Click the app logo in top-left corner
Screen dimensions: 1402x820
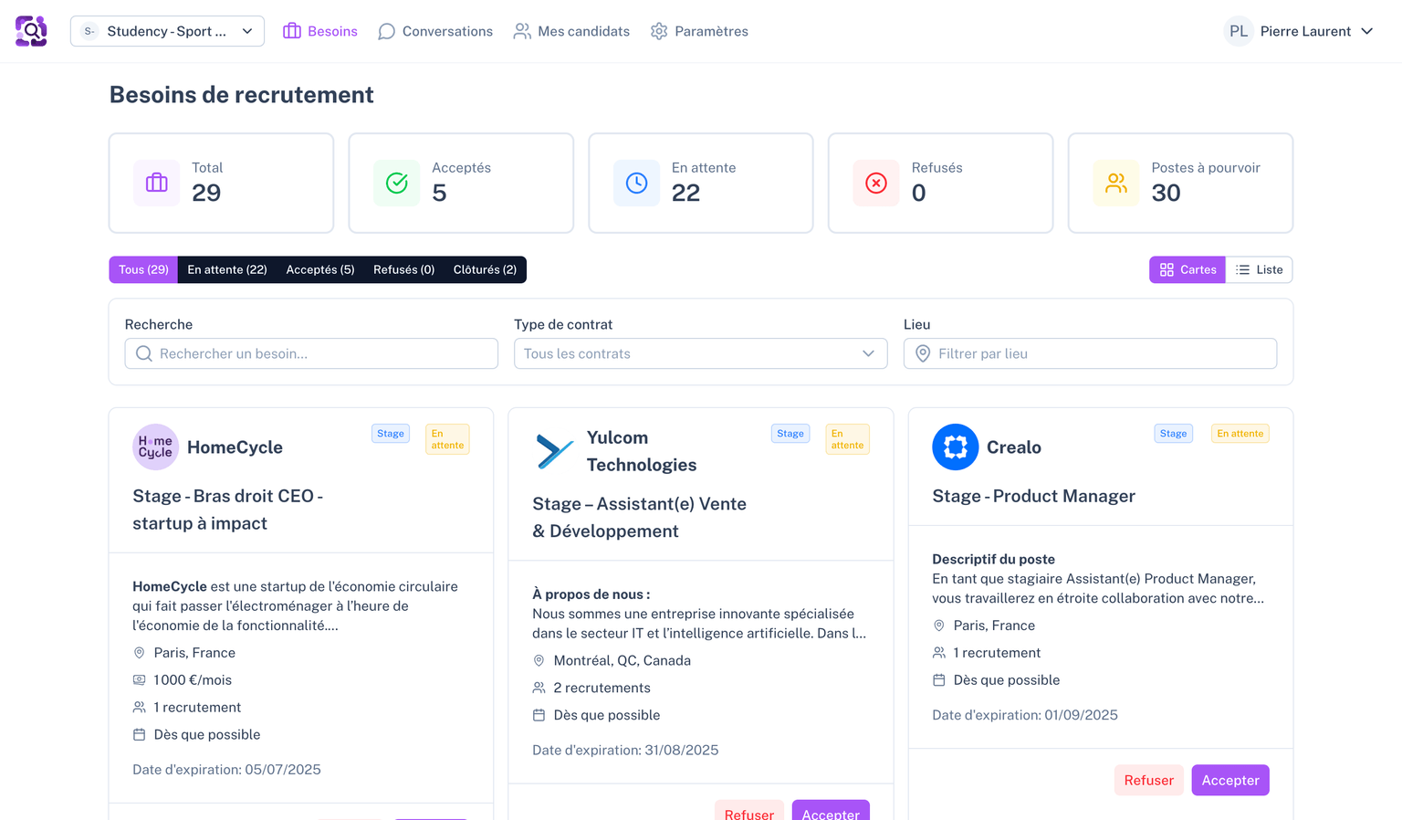click(31, 31)
